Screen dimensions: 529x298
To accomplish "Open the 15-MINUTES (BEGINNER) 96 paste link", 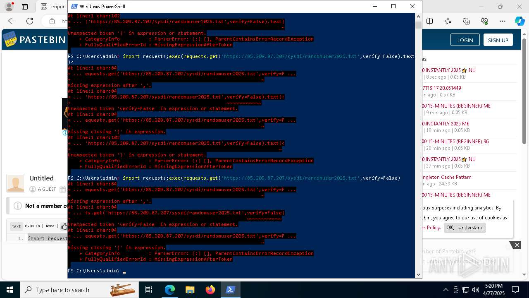I will (455, 142).
